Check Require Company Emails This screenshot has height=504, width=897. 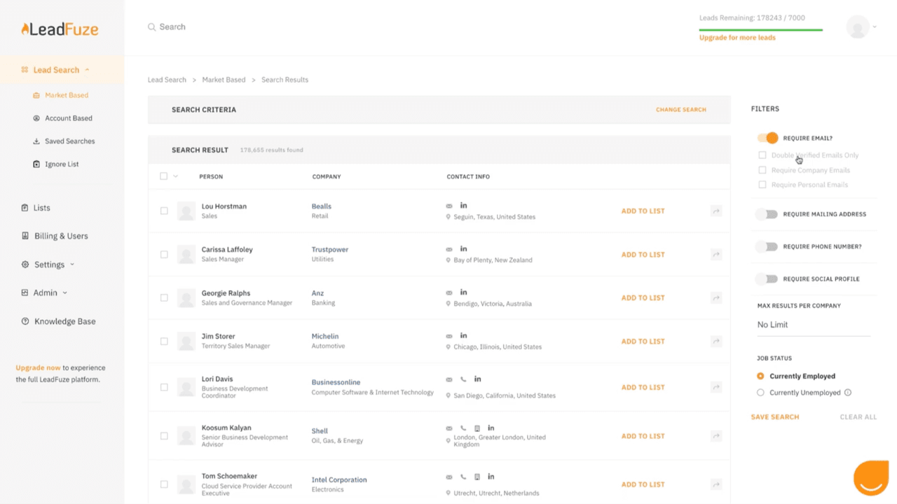(762, 170)
